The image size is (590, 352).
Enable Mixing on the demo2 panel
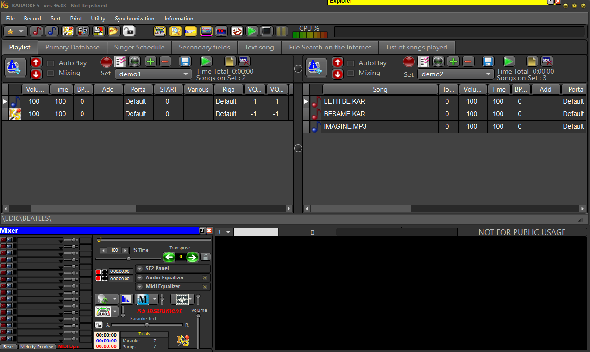point(351,73)
